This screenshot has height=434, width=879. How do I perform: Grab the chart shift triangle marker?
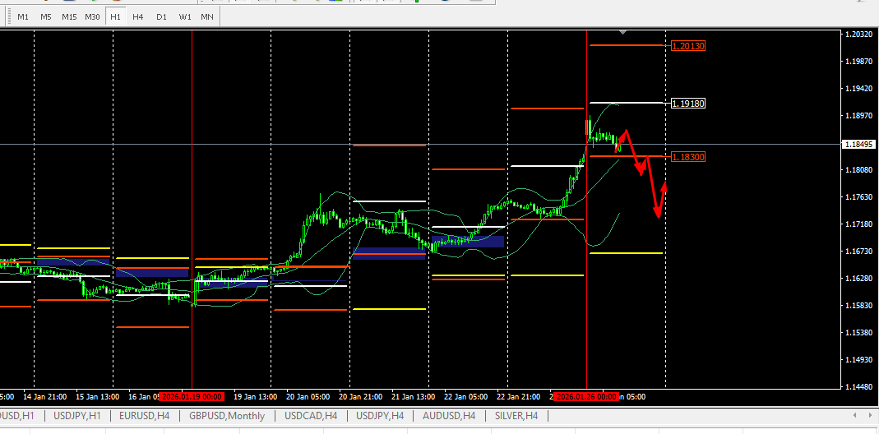(622, 33)
